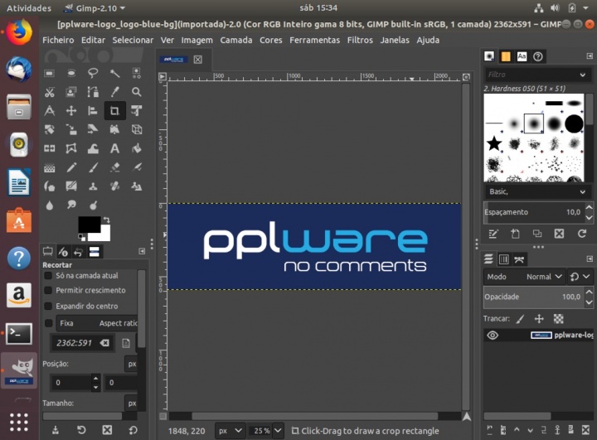Select the Fuzzy Select wand tool
Image resolution: width=597 pixels, height=440 pixels.
click(114, 73)
